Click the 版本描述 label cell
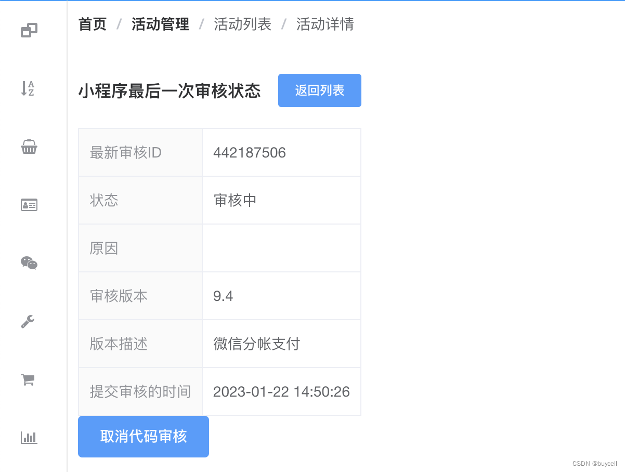The height and width of the screenshot is (472, 625). click(x=140, y=344)
